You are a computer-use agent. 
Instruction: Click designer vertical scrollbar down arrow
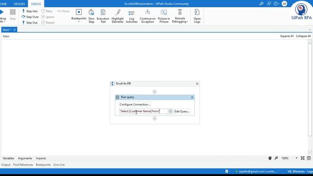310,153
